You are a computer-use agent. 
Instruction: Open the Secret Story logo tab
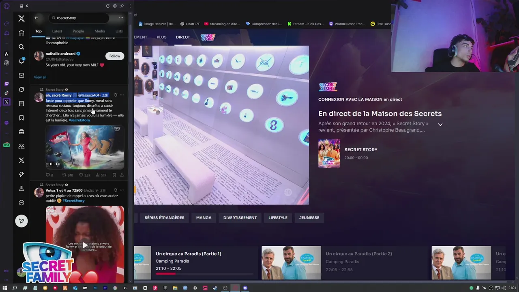(x=208, y=37)
